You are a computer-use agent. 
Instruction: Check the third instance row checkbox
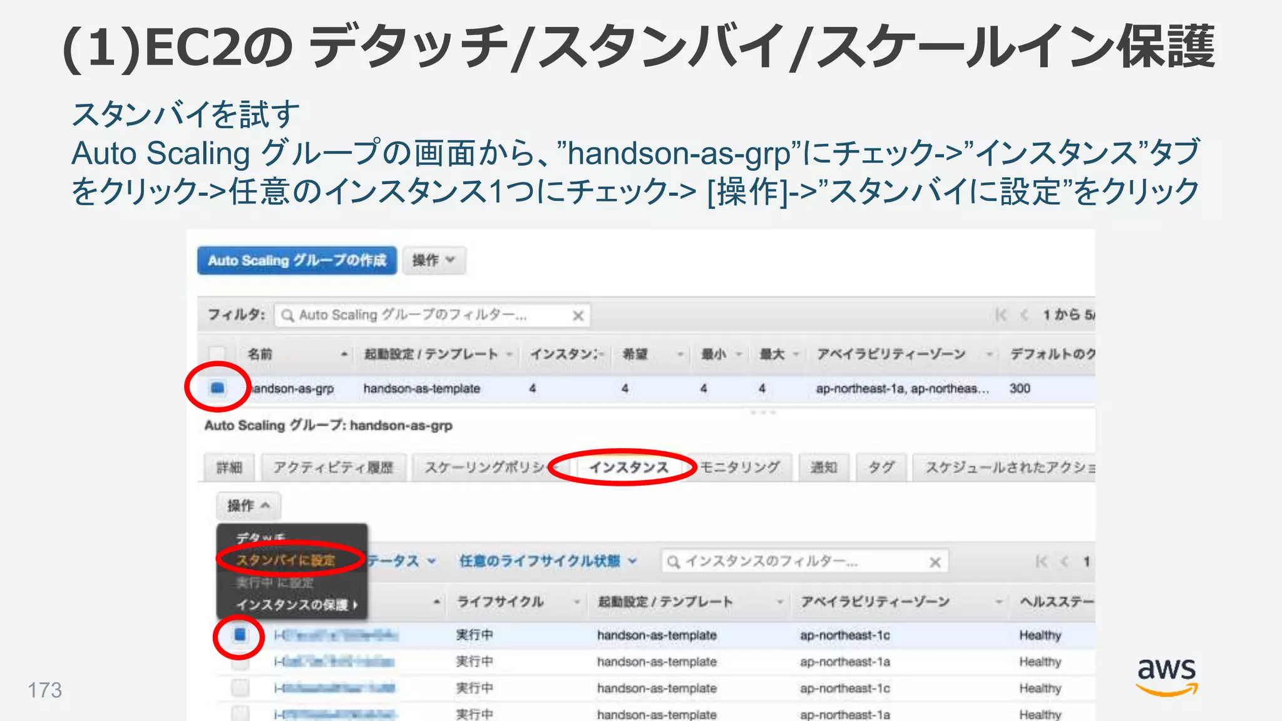(240, 688)
